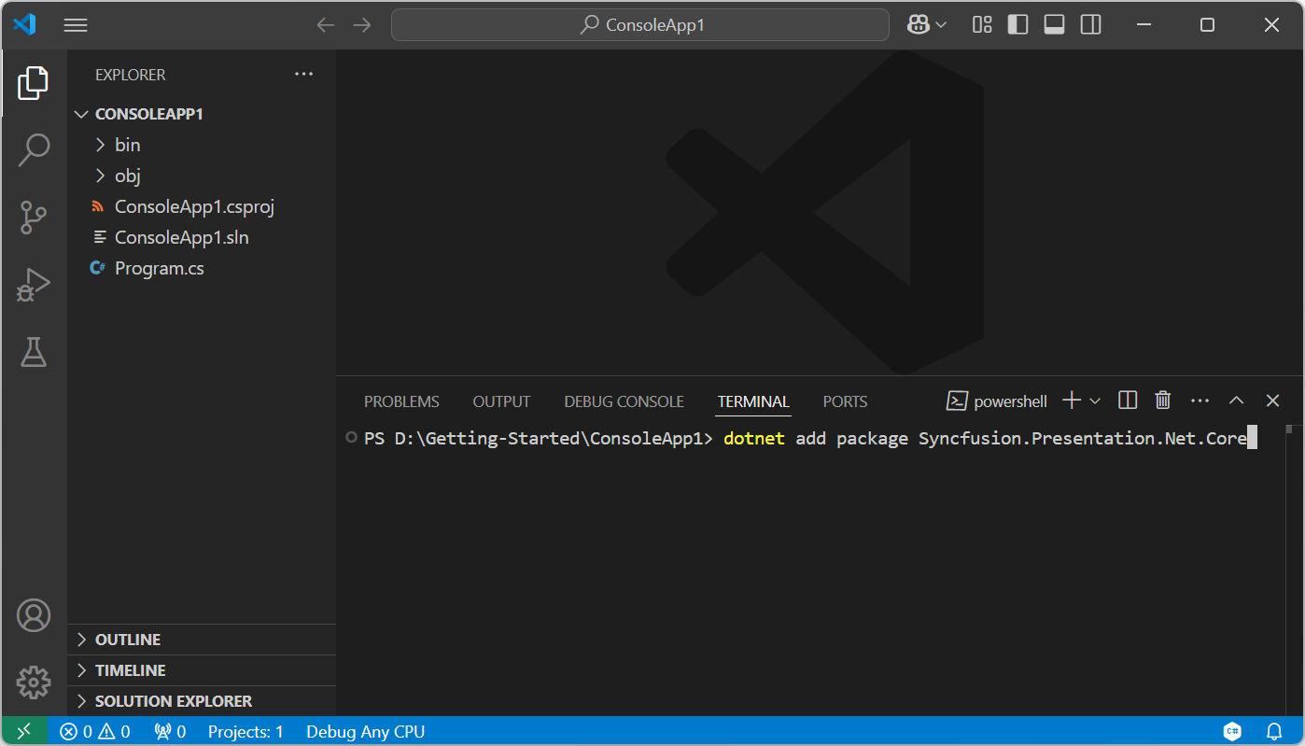Expand the OUTLINE section
This screenshot has height=746, width=1305.
tap(128, 640)
